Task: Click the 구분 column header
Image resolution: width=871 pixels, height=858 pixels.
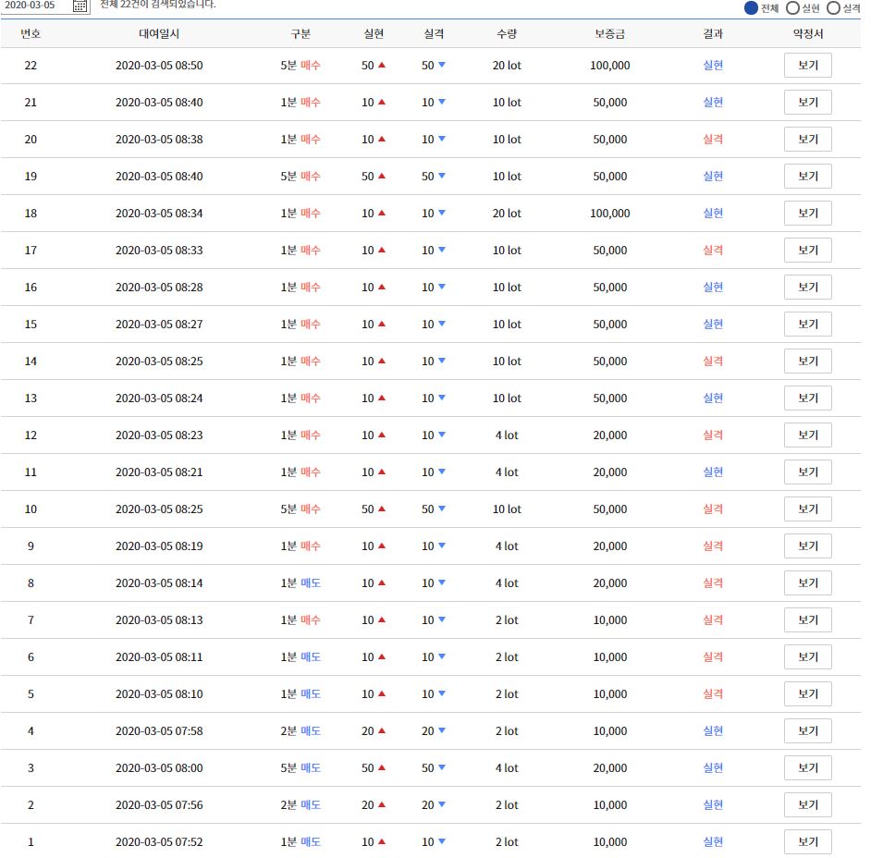Action: (x=301, y=34)
